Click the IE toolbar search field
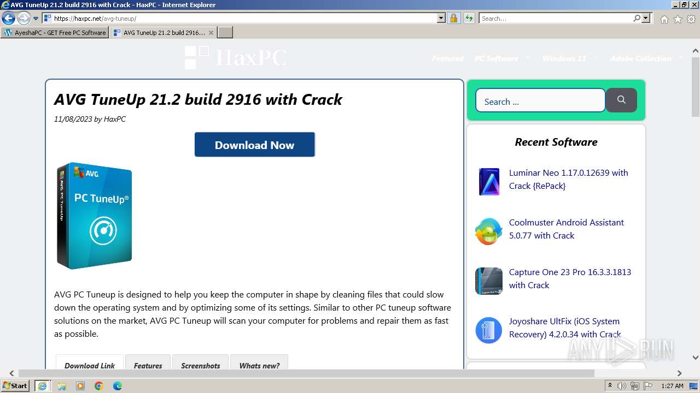The height and width of the screenshot is (393, 700). (556, 19)
